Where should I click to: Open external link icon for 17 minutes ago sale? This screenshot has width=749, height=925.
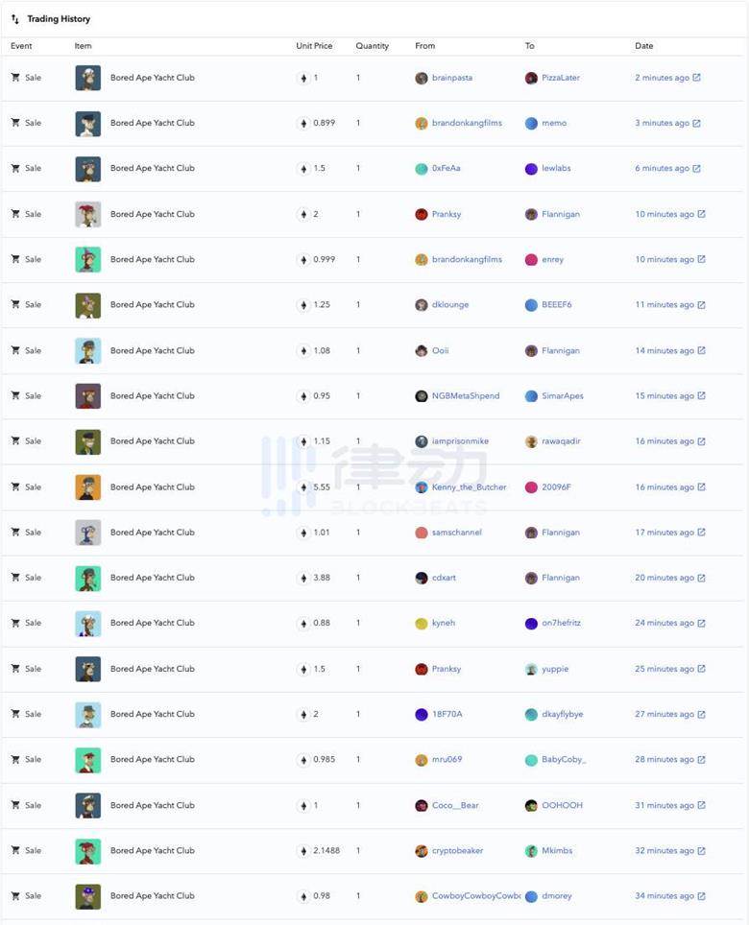click(701, 533)
